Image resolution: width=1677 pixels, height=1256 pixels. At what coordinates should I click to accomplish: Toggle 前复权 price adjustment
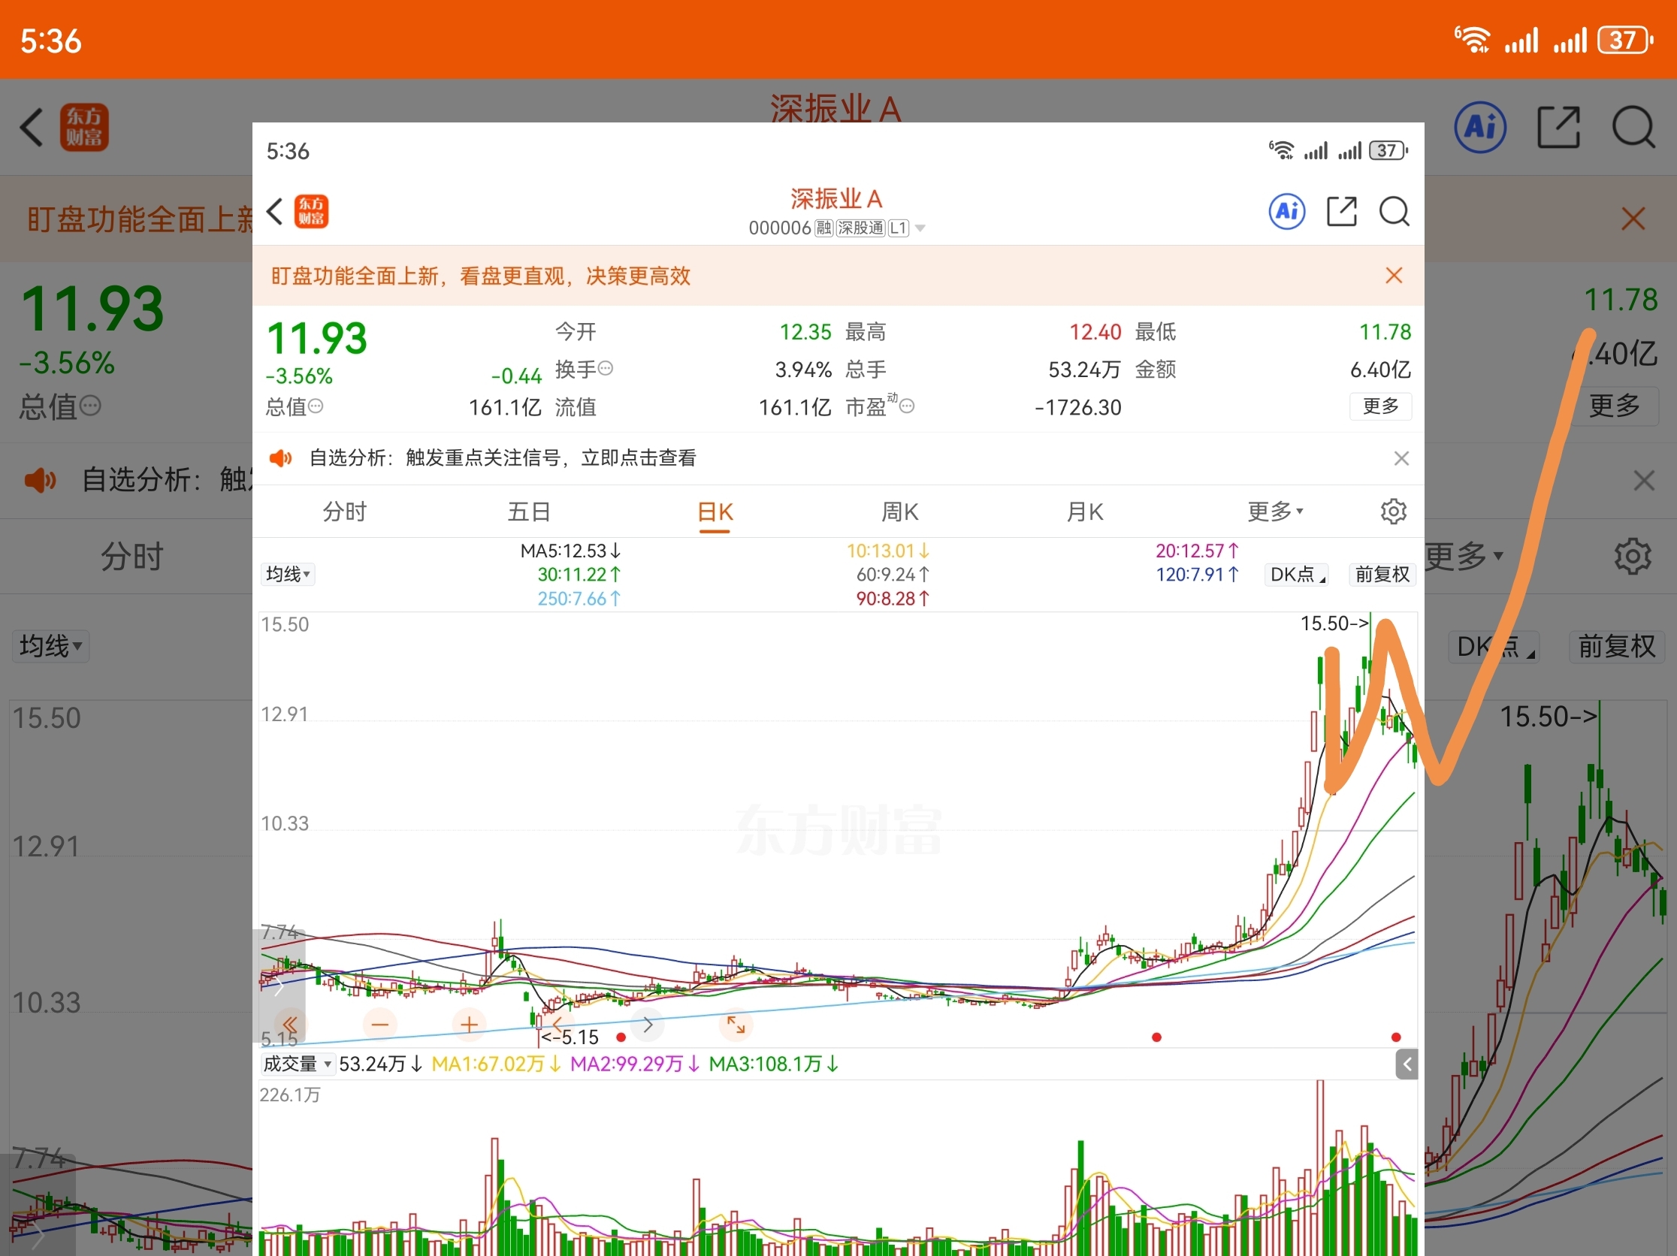coord(1381,575)
